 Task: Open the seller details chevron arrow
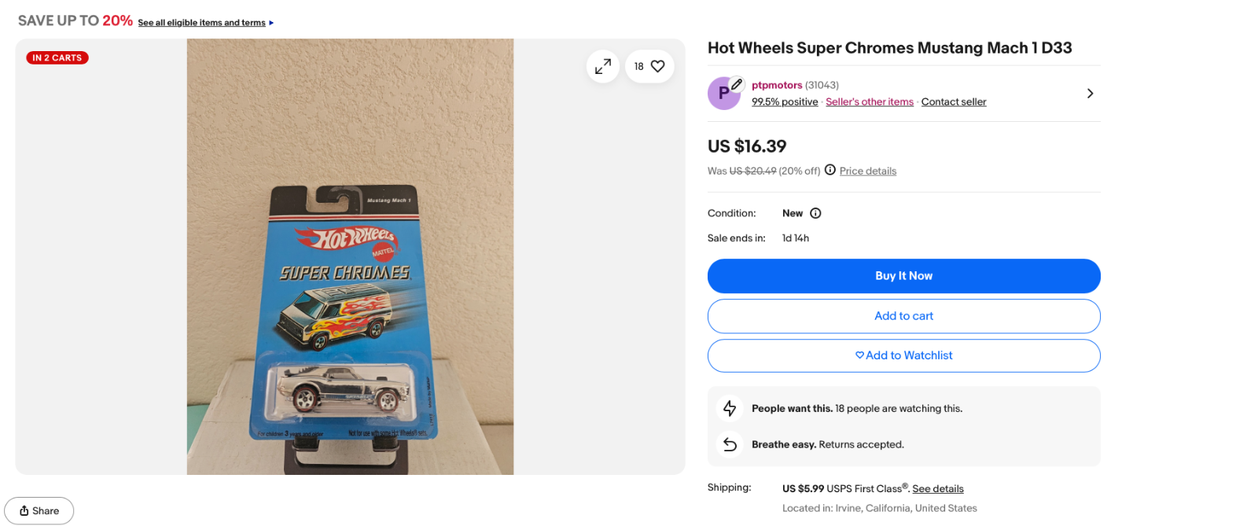1090,94
